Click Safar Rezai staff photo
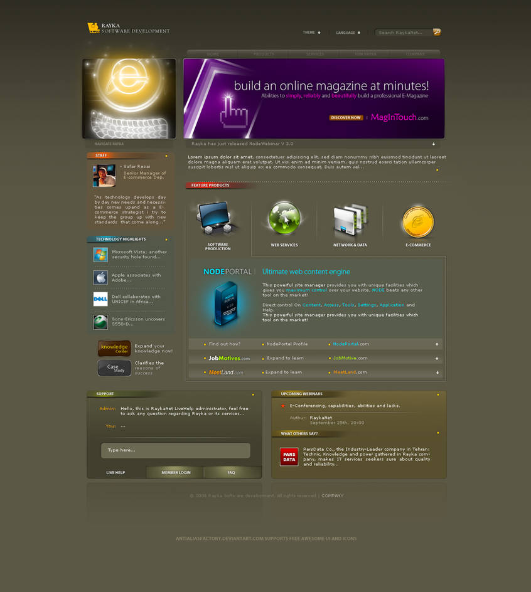Image resolution: width=531 pixels, height=592 pixels. click(104, 176)
